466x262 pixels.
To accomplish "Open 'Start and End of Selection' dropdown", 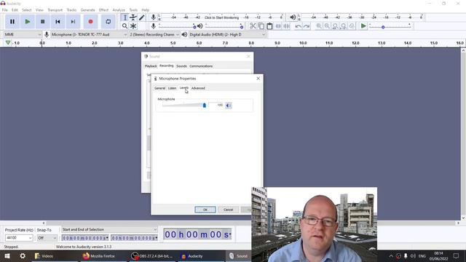I will pyautogui.click(x=109, y=230).
